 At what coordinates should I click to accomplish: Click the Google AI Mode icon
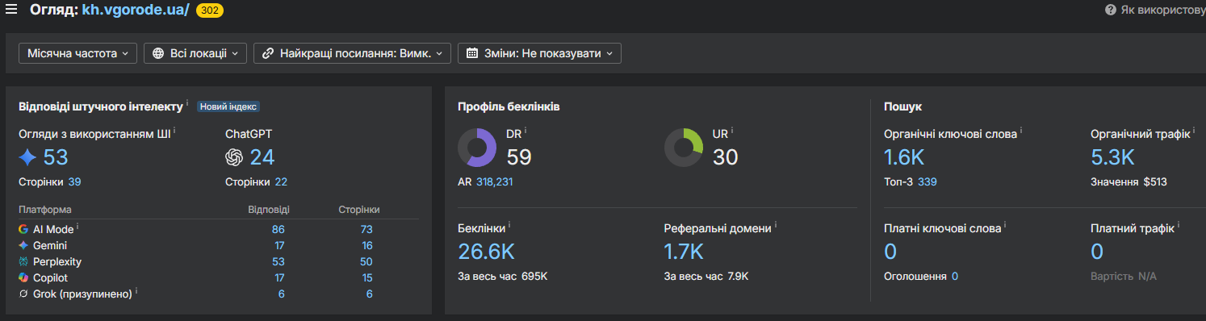pos(23,229)
